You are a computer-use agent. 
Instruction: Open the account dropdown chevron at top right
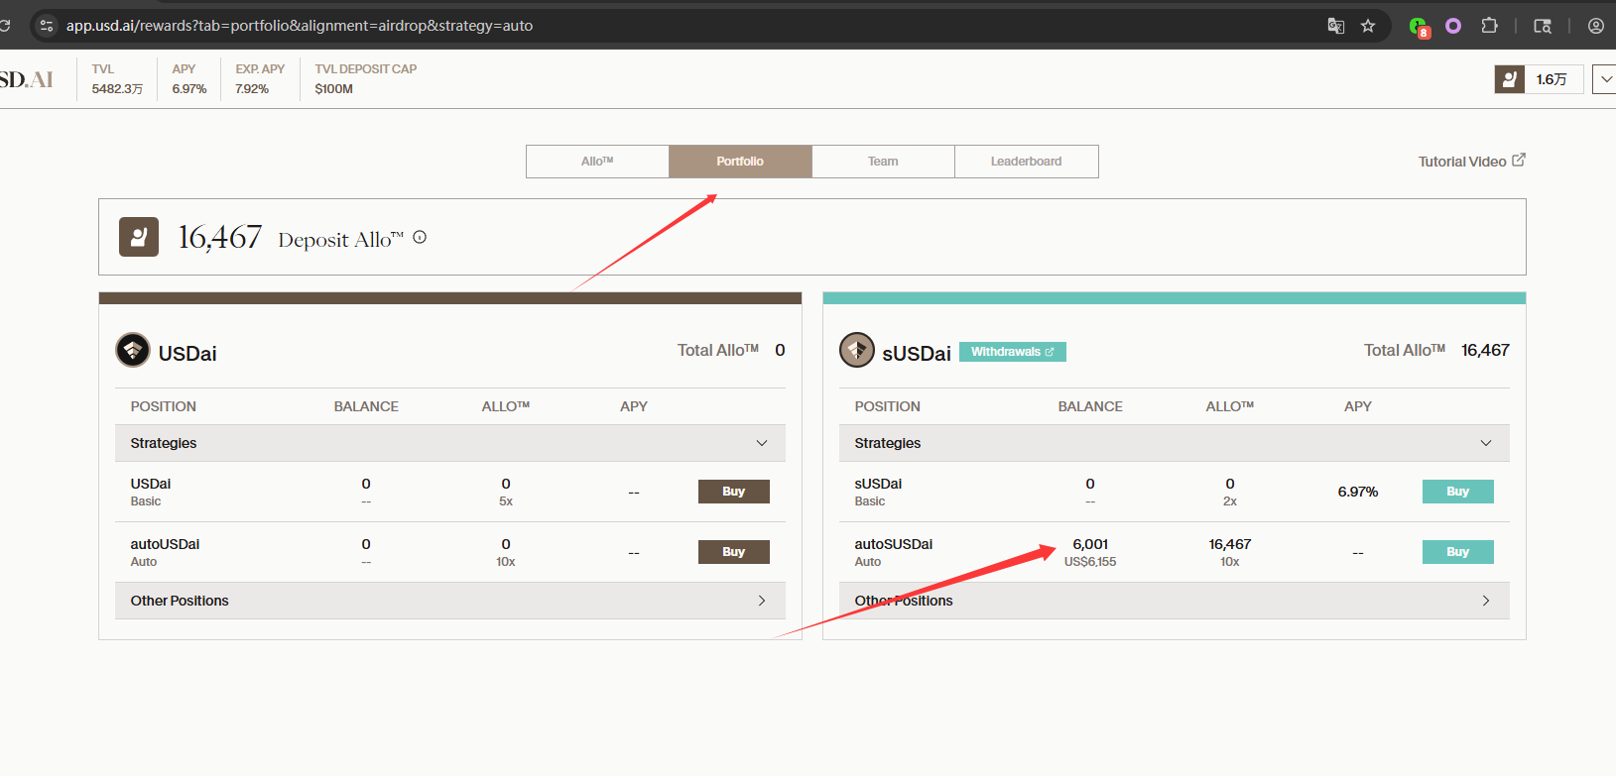1605,79
